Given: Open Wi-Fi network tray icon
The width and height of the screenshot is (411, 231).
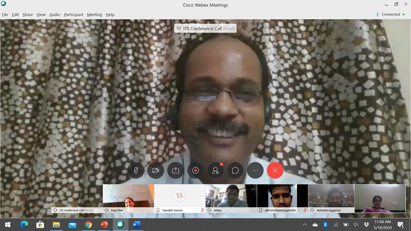Looking at the screenshot, I should click(x=336, y=225).
